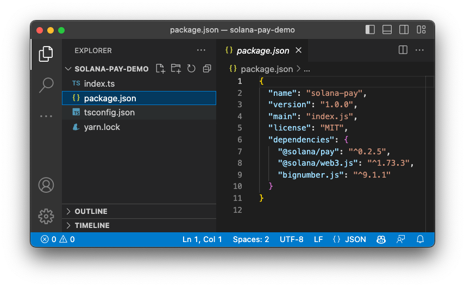Viewport: 465px width, 287px height.
Task: Open the Manage gear icon
Action: click(46, 217)
